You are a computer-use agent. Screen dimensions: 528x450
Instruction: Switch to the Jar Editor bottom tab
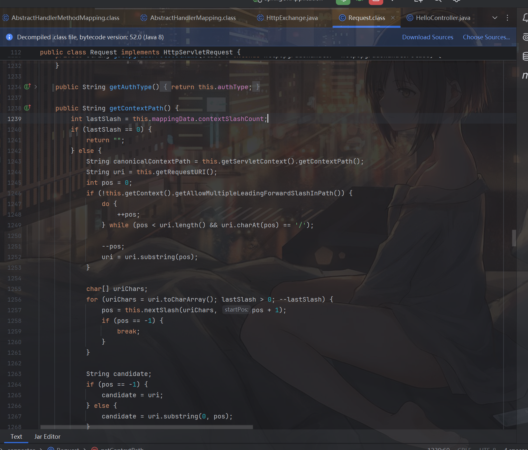pyautogui.click(x=47, y=436)
